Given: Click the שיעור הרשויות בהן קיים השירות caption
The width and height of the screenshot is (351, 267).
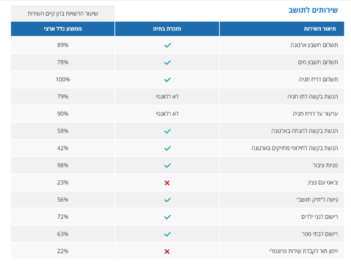Looking at the screenshot, I should click(x=63, y=14).
